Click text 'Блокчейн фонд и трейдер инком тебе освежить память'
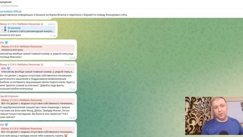Viewport: 243px width, 137px height. click(x=32, y=135)
